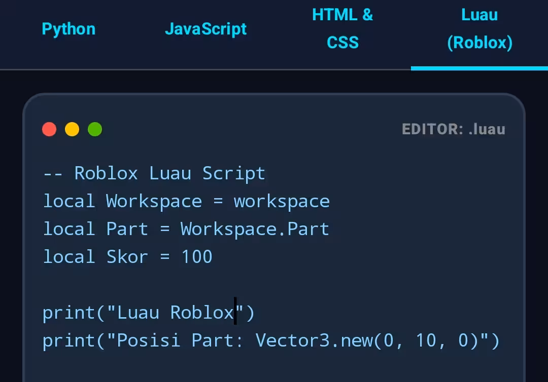This screenshot has height=382, width=548.
Task: Click the yellow window dot
Action: coord(72,129)
